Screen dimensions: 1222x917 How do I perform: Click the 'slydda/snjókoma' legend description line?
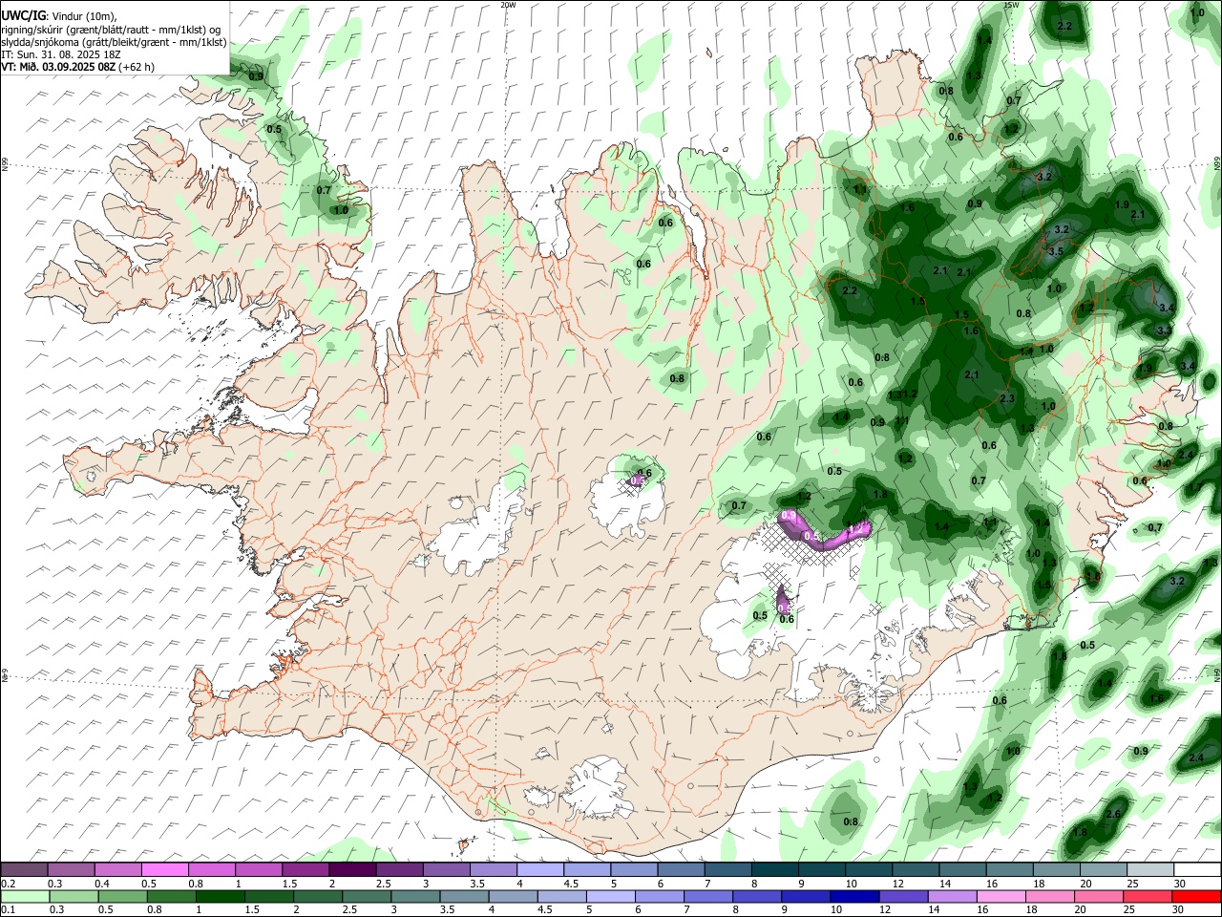click(x=115, y=42)
